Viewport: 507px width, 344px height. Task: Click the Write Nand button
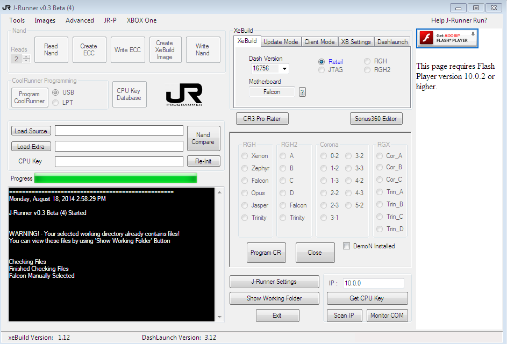203,50
